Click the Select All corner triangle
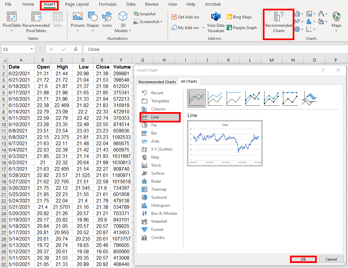This screenshot has height=268, width=348. pos(4,60)
